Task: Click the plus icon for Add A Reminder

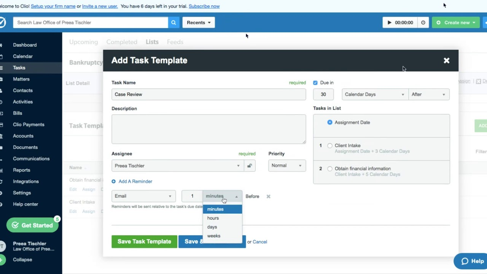Action: coord(114,182)
